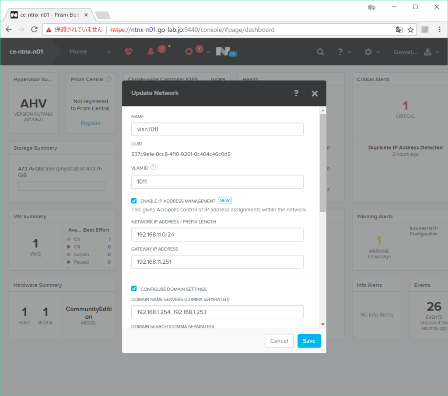
Task: Open the tasks circle icon
Action: 189,52
